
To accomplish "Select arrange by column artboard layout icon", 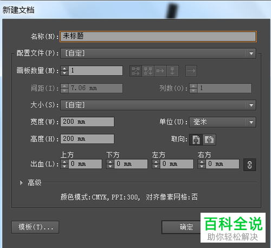I will click(172, 71).
